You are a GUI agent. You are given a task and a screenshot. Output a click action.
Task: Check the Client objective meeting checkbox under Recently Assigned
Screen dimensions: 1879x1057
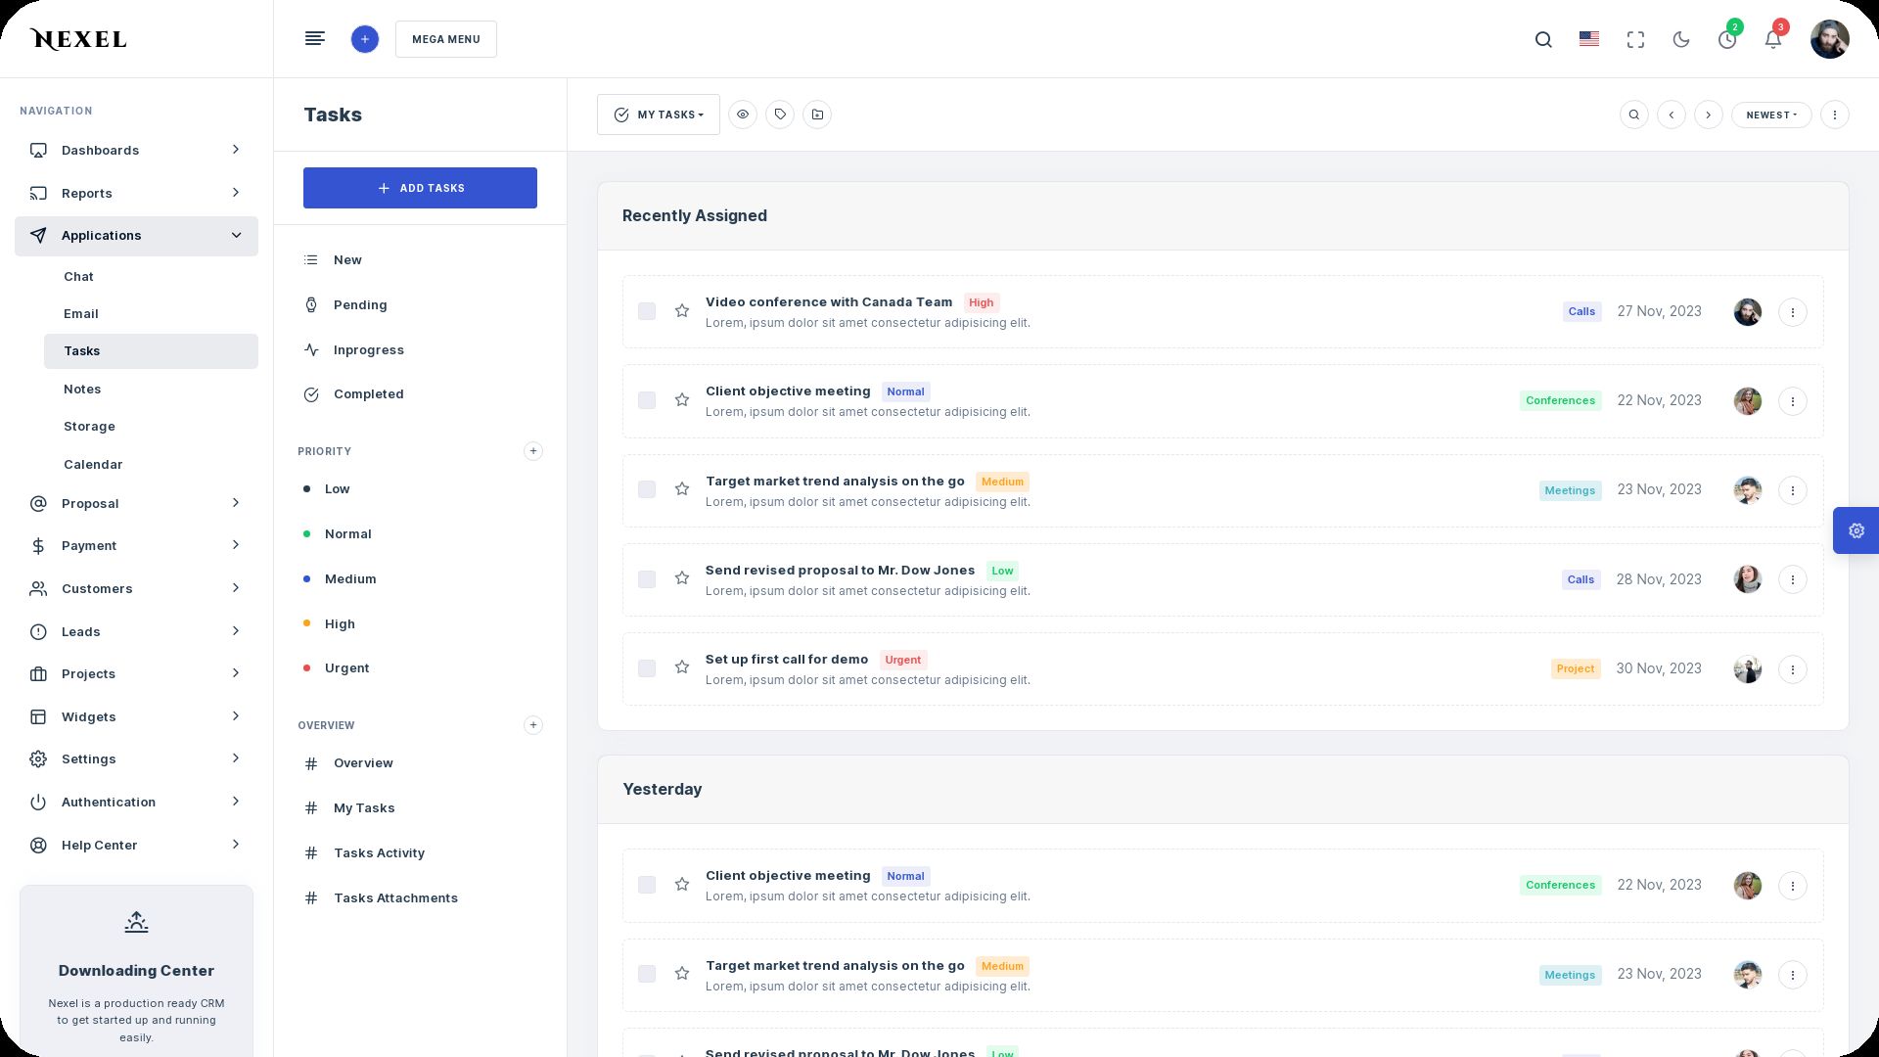coord(647,400)
